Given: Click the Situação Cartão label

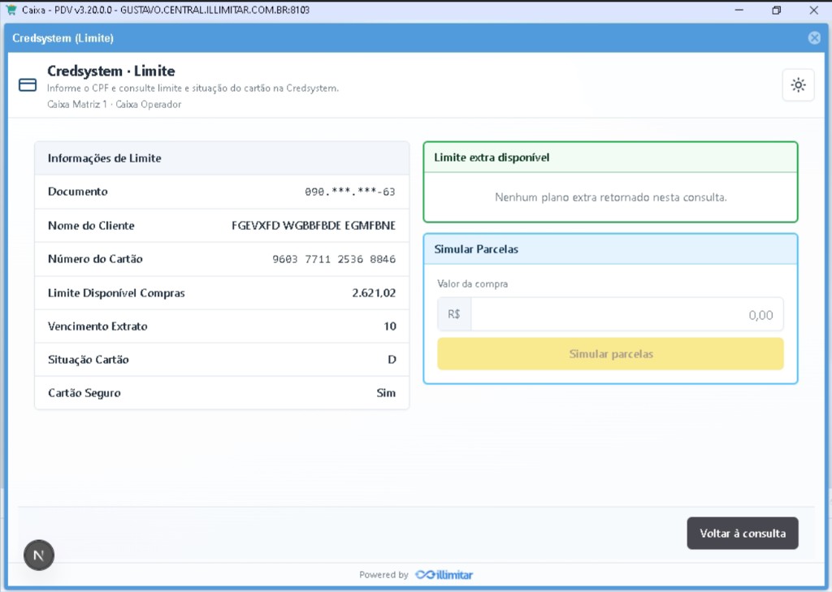Looking at the screenshot, I should tap(88, 360).
